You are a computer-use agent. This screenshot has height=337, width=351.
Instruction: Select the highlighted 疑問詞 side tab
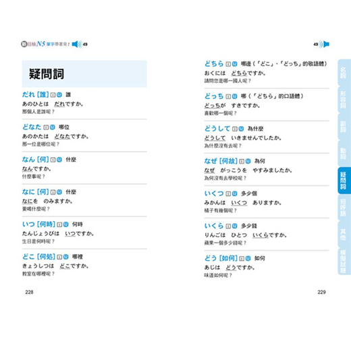click(344, 181)
